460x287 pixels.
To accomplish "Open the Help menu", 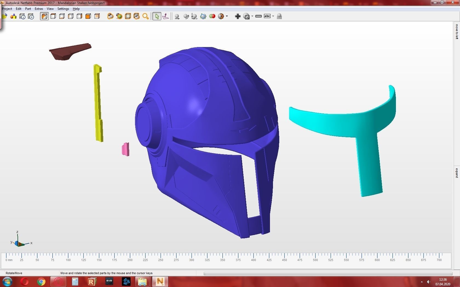I will tap(76, 9).
